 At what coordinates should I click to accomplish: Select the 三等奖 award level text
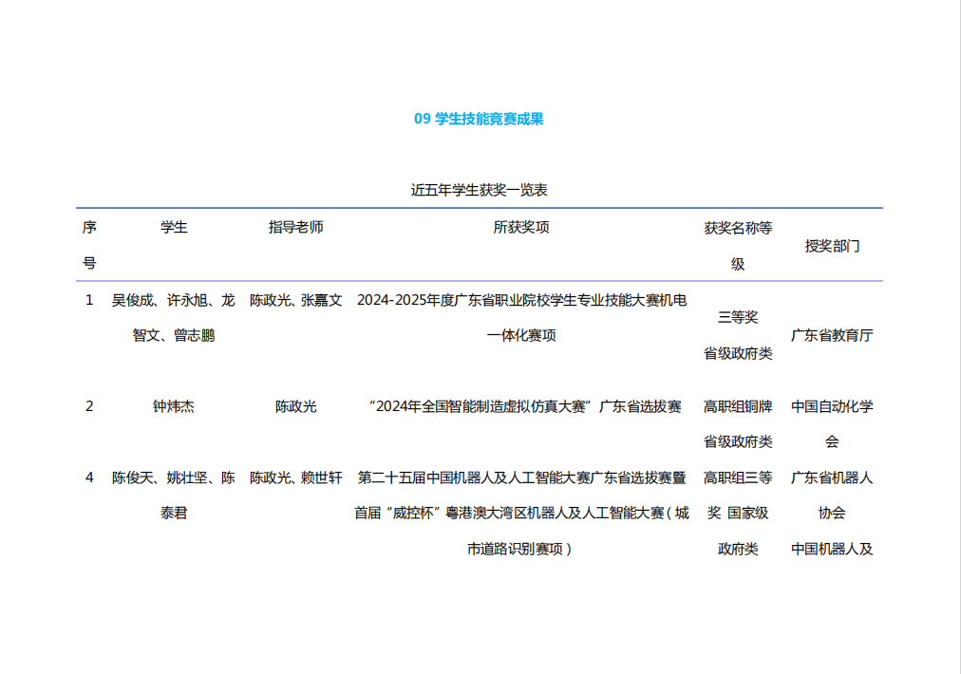click(x=737, y=317)
